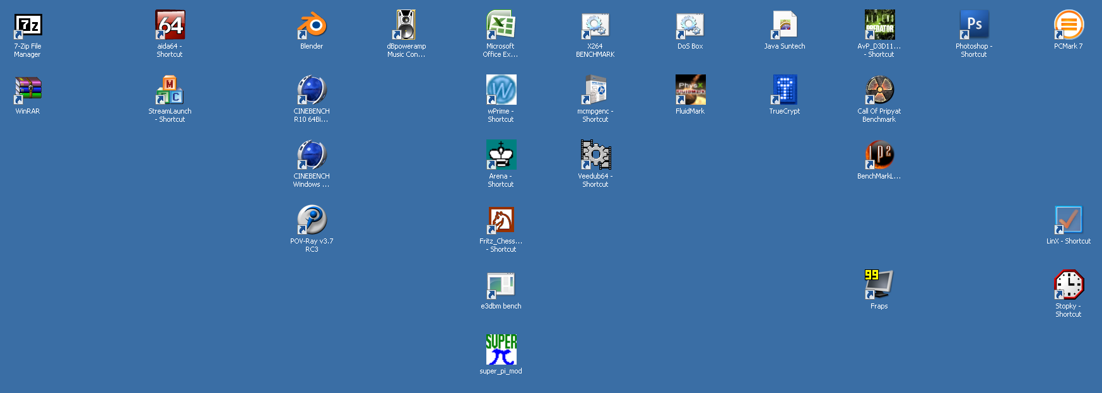Select the X264 BENCHMARK icon
The width and height of the screenshot is (1102, 393).
click(595, 25)
